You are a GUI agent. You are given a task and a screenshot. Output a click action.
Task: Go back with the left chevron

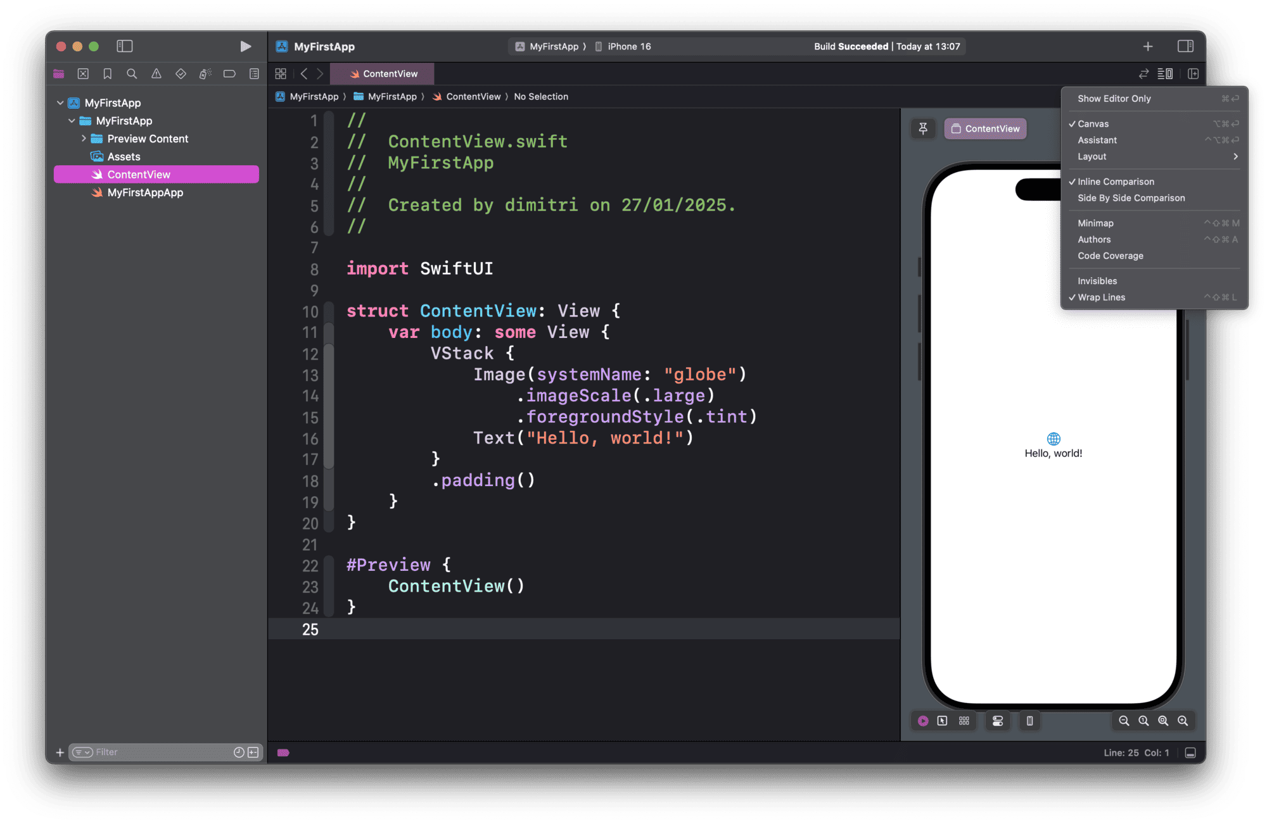coord(304,74)
